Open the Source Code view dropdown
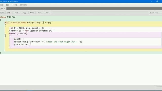162x91 pixels. click(155, 13)
